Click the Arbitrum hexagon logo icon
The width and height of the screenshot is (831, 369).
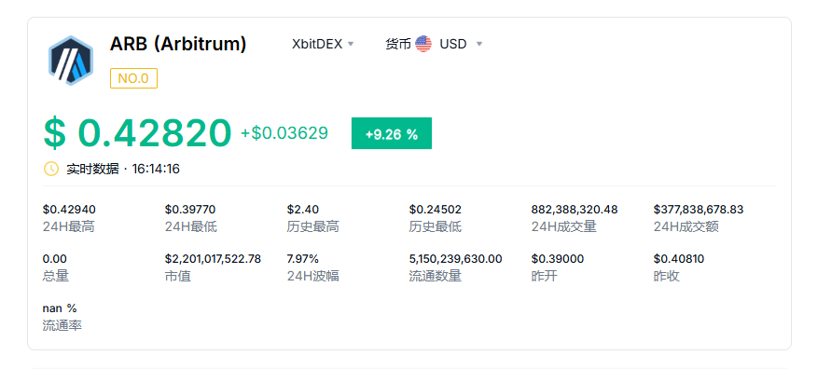click(x=71, y=61)
